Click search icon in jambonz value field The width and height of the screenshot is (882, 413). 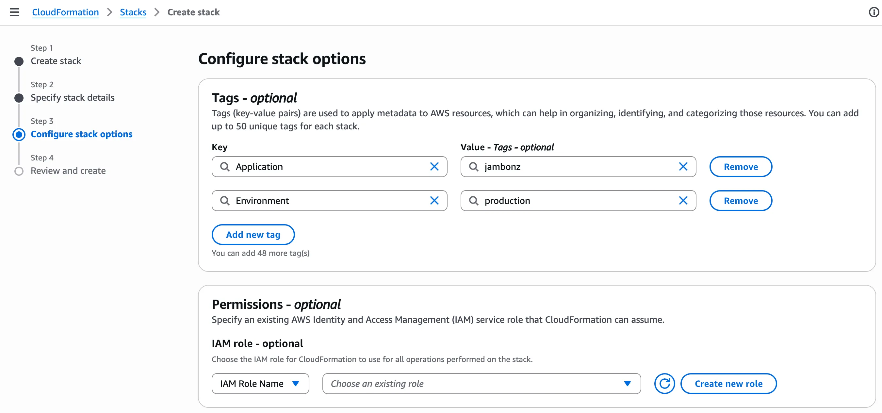click(474, 167)
